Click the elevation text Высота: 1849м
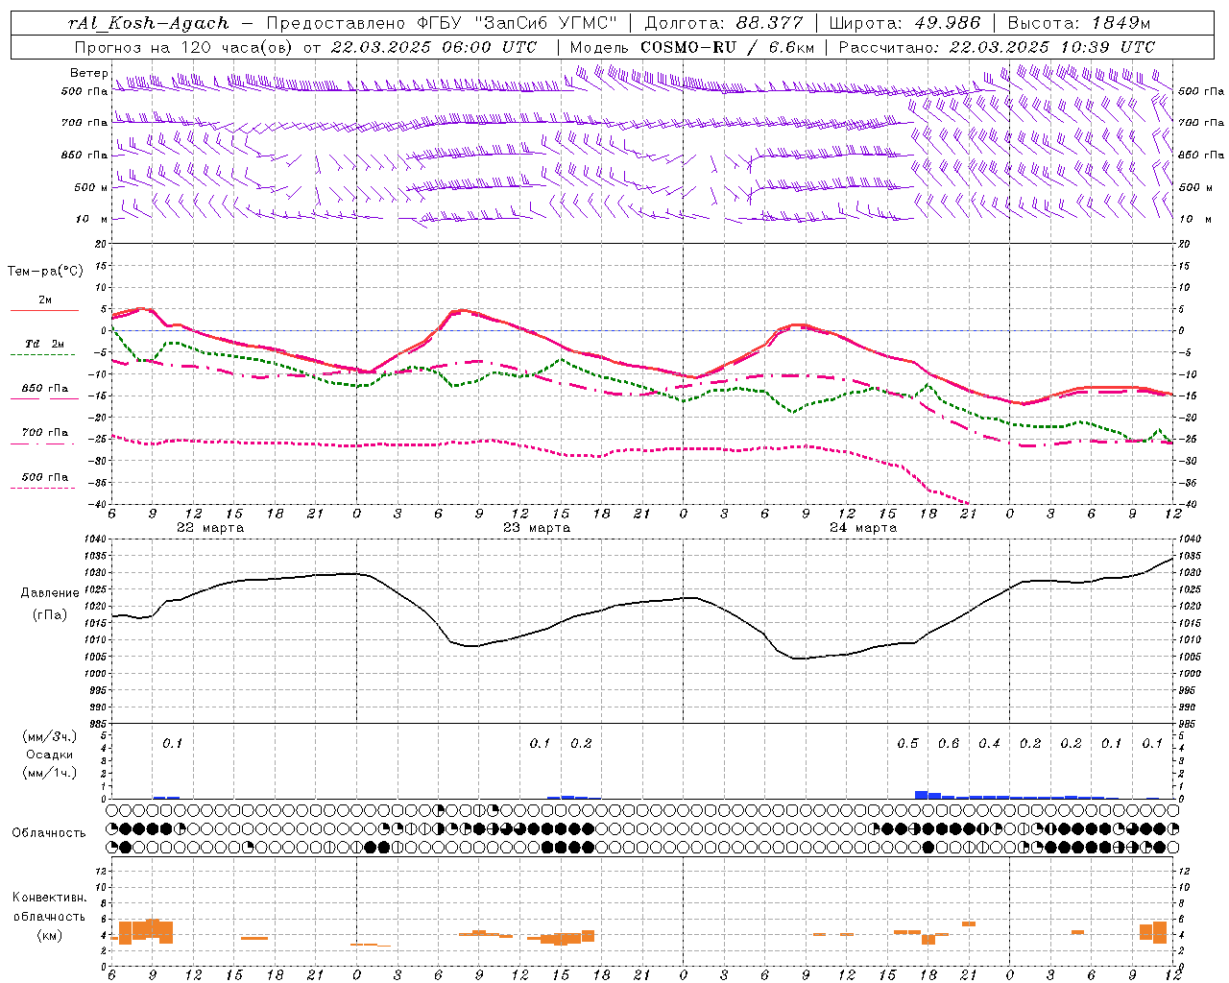Screen dimensions: 1229x983 (x=1078, y=23)
